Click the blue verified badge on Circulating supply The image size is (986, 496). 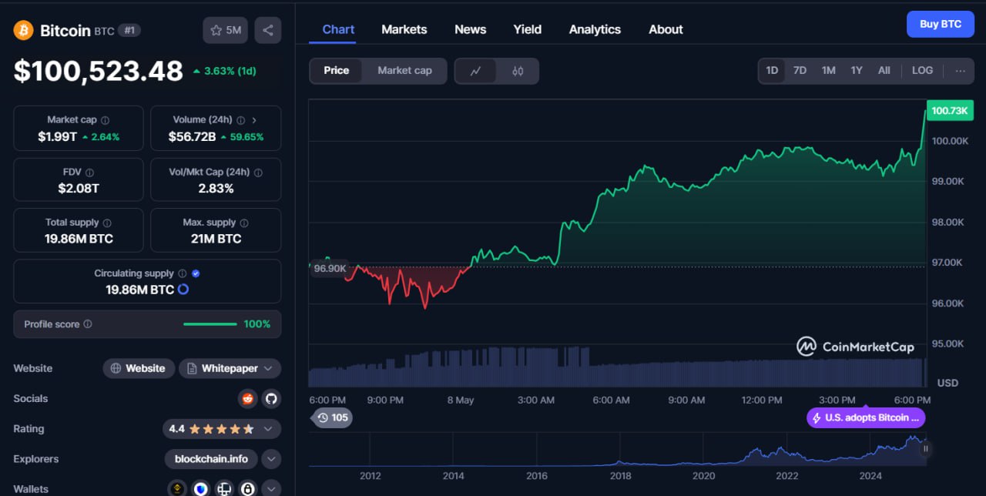[x=196, y=273]
